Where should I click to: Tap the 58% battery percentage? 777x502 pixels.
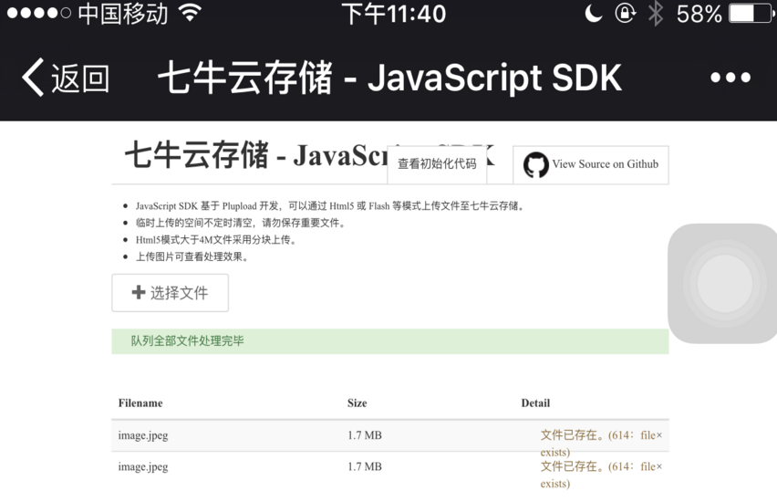click(x=699, y=14)
